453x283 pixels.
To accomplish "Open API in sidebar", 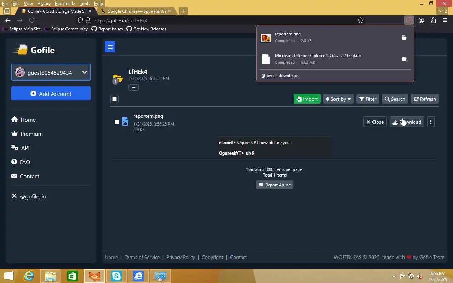I will tap(21, 148).
